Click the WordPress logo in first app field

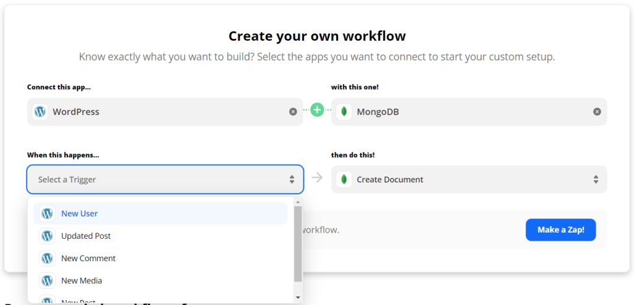pyautogui.click(x=40, y=111)
